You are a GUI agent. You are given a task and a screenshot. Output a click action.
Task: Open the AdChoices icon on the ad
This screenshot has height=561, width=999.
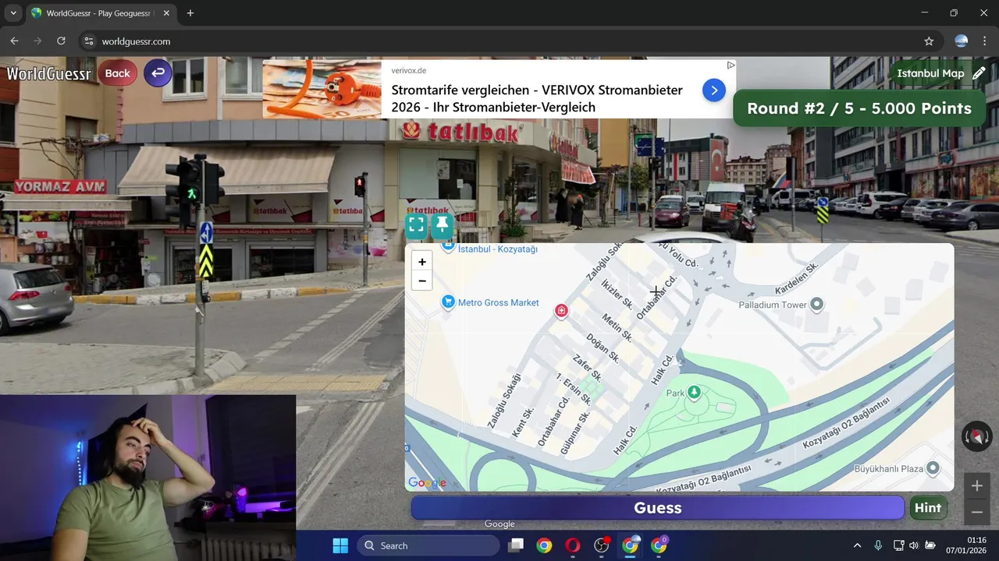[x=731, y=65]
